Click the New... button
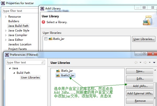The width and height of the screenshot is (157, 106). click(140, 71)
